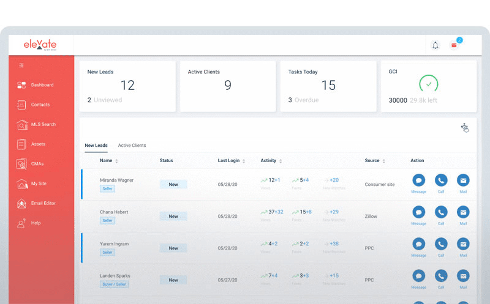490x304 pixels.
Task: Message Miranda Wagner
Action: pos(419,180)
